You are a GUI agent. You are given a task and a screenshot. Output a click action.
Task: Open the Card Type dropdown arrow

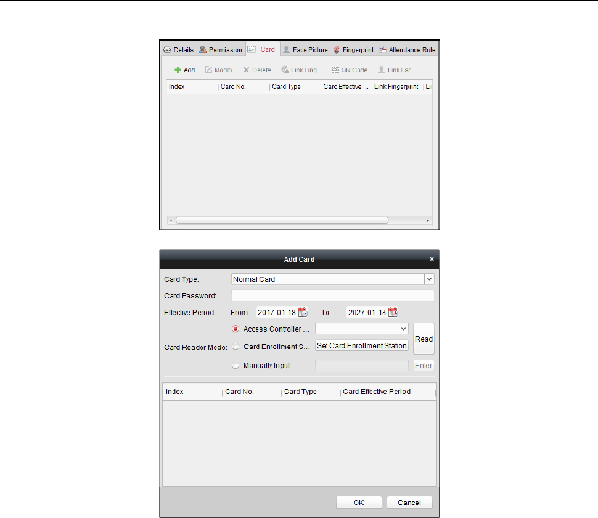click(x=430, y=279)
